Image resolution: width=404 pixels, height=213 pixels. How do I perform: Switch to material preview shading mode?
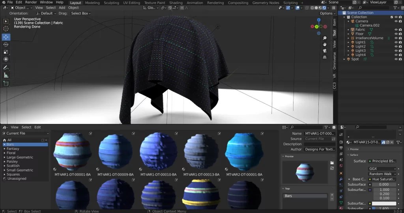pos(320,8)
